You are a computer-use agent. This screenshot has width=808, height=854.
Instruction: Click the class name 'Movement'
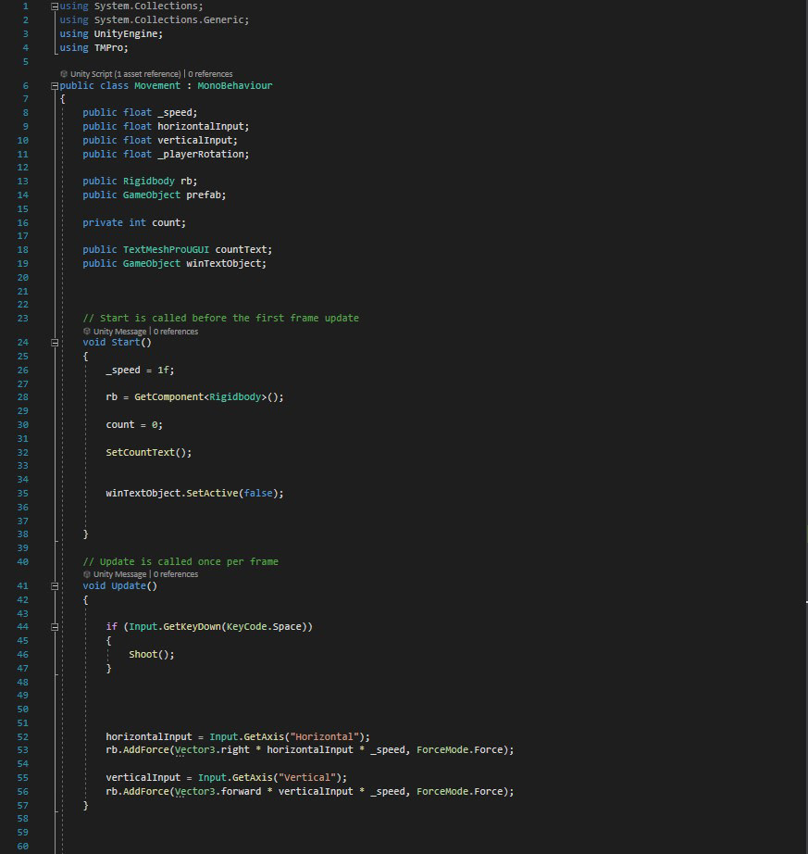[x=157, y=85]
